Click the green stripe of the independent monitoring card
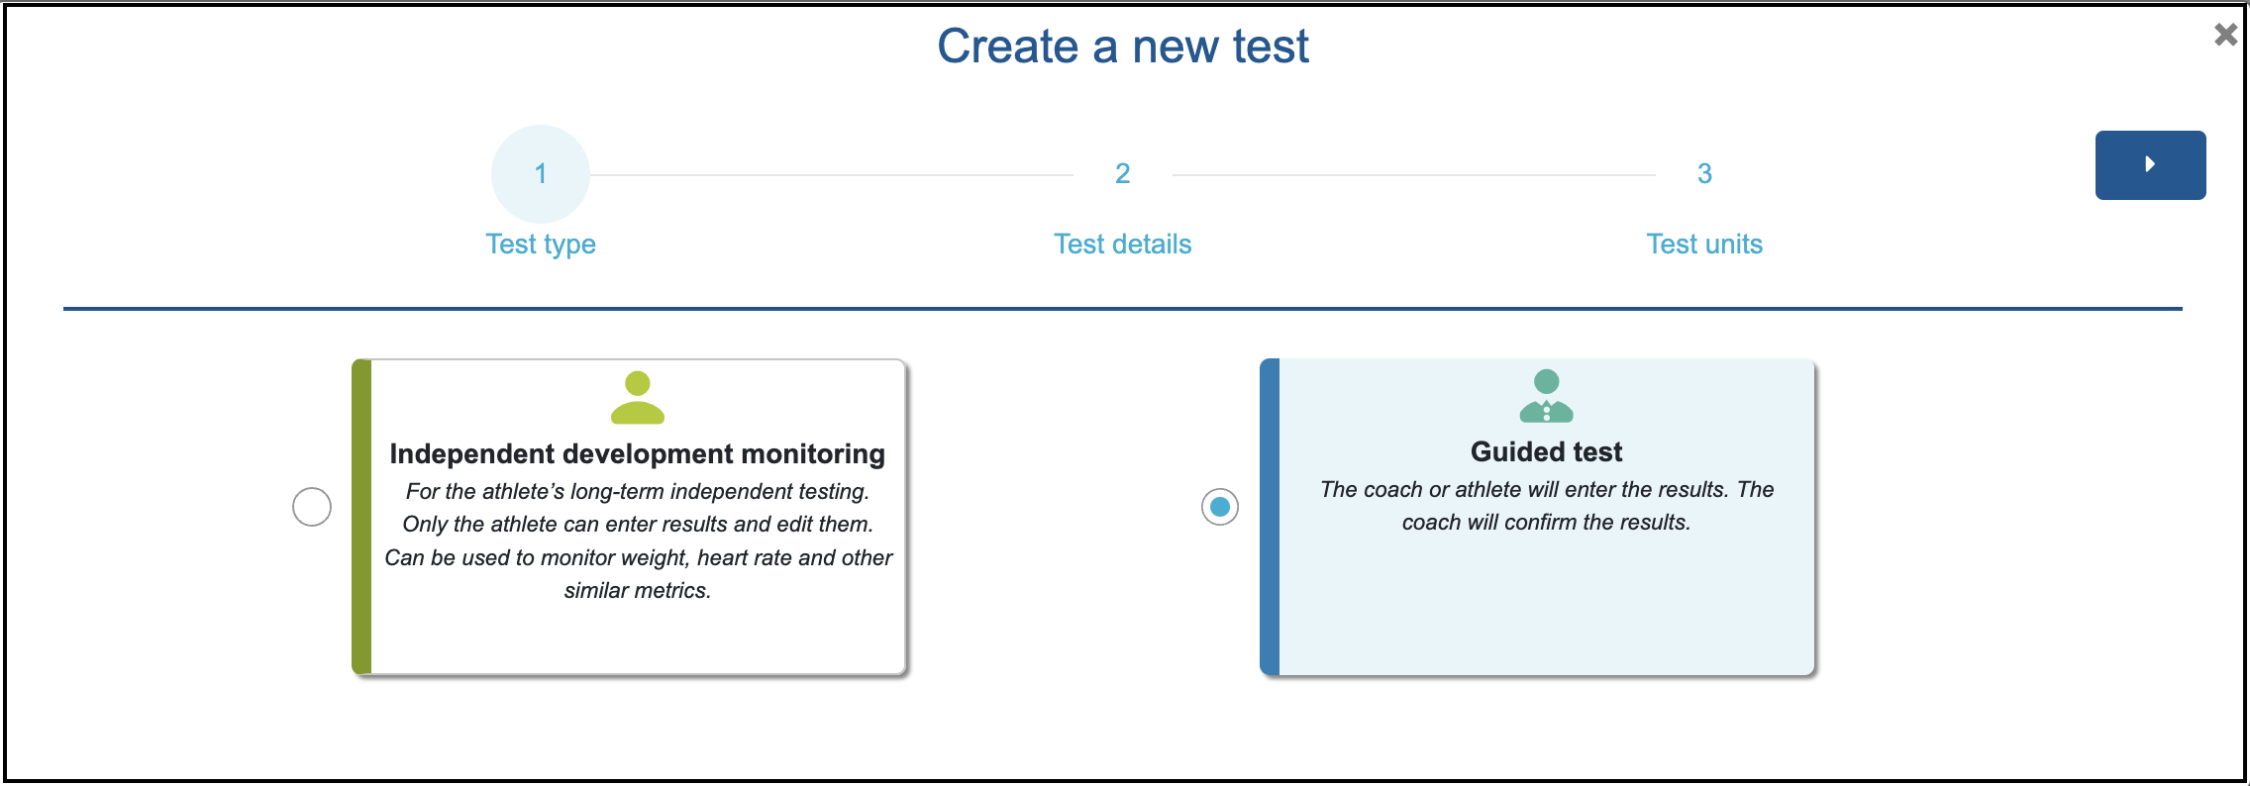 click(361, 517)
